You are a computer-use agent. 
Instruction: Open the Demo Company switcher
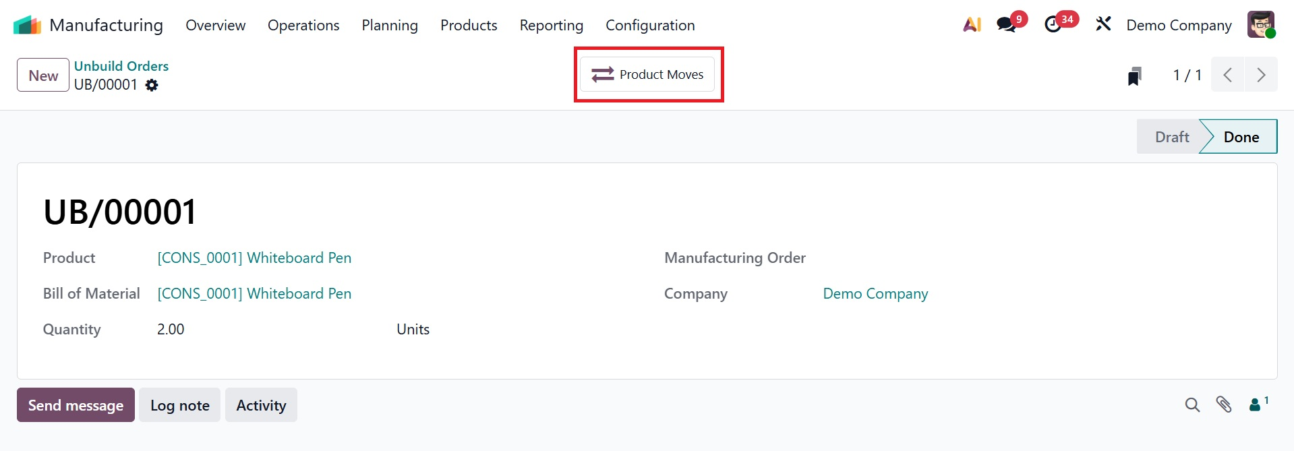[1179, 25]
